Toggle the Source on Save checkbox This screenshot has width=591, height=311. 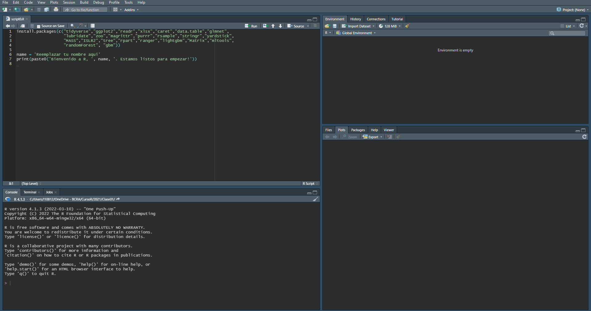click(38, 26)
